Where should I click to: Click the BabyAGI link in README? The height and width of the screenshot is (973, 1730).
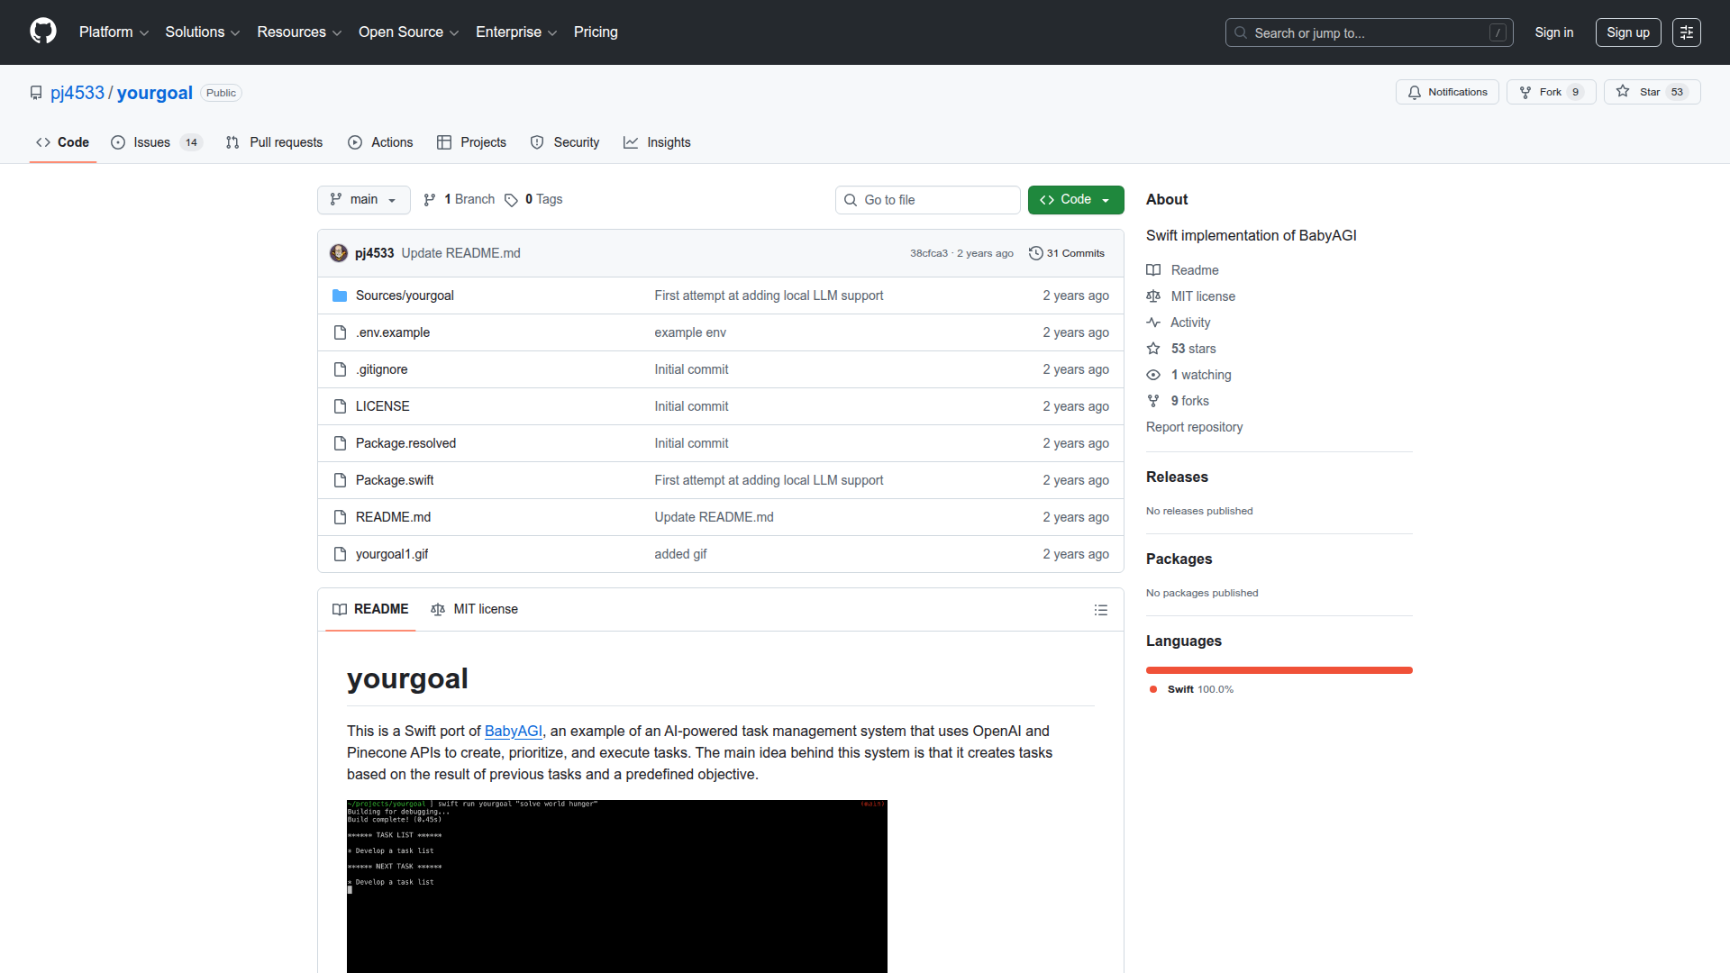pyautogui.click(x=513, y=731)
